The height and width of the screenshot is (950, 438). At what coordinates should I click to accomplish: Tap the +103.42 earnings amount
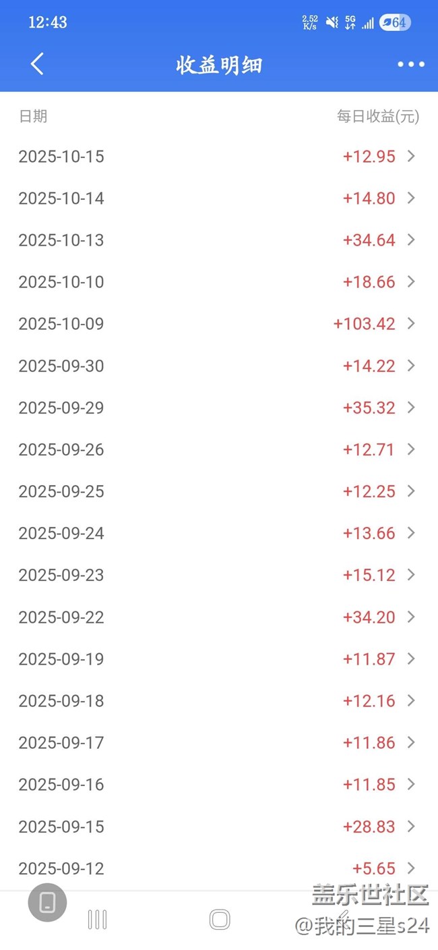point(365,324)
